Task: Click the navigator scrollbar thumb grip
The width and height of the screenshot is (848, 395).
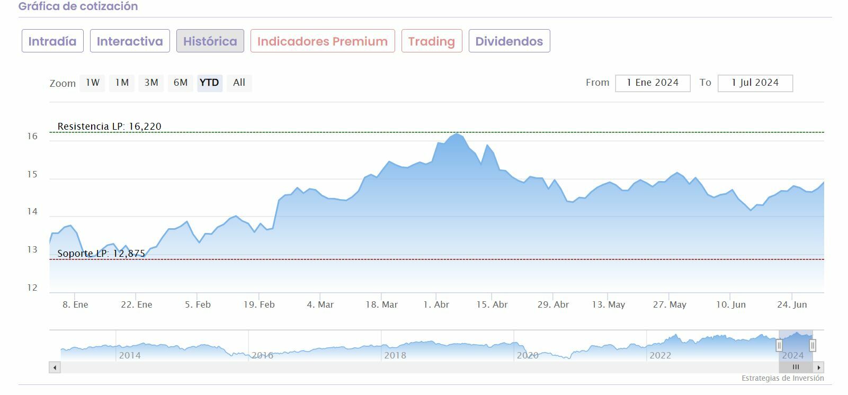Action: (x=796, y=367)
